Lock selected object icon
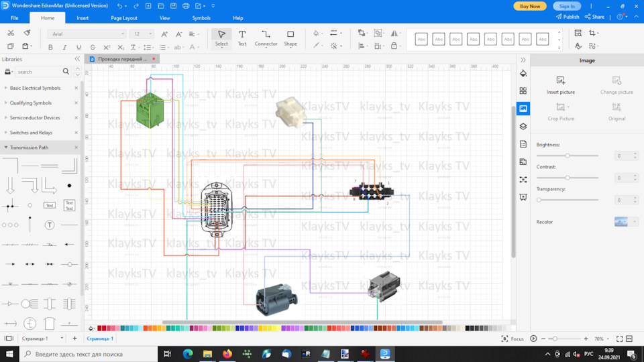The height and width of the screenshot is (362, 644). (x=394, y=46)
